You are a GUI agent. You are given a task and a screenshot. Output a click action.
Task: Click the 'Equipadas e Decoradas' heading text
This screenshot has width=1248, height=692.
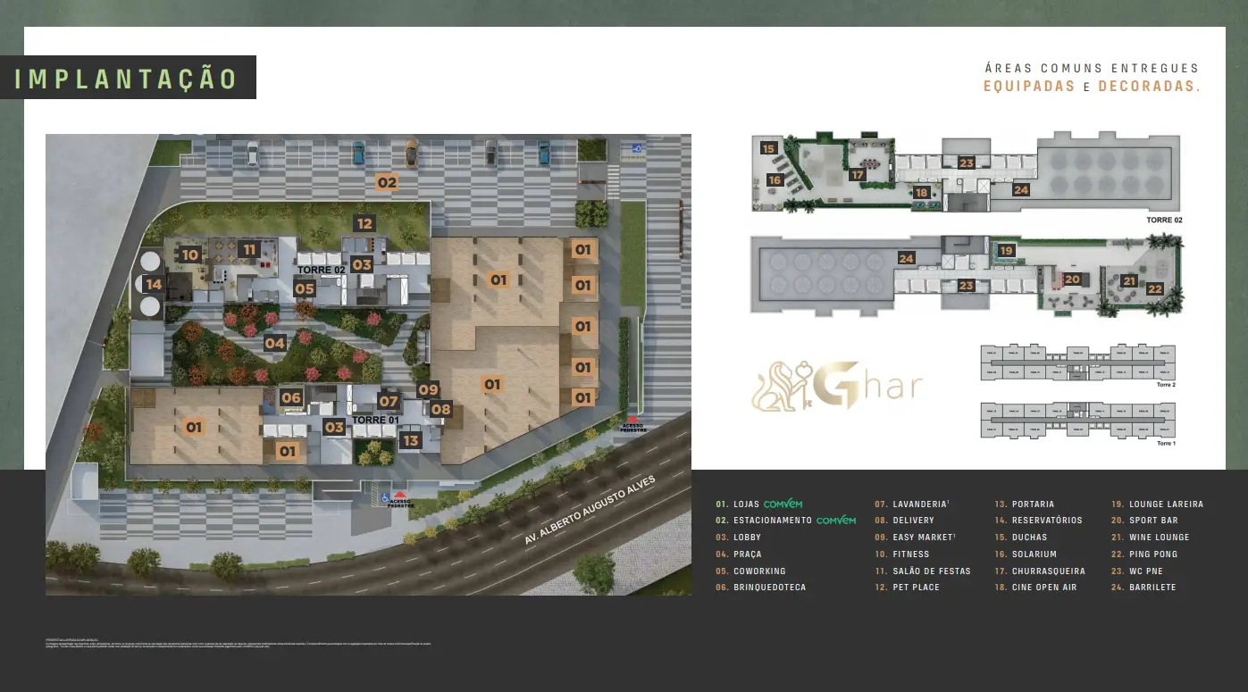coord(1091,87)
